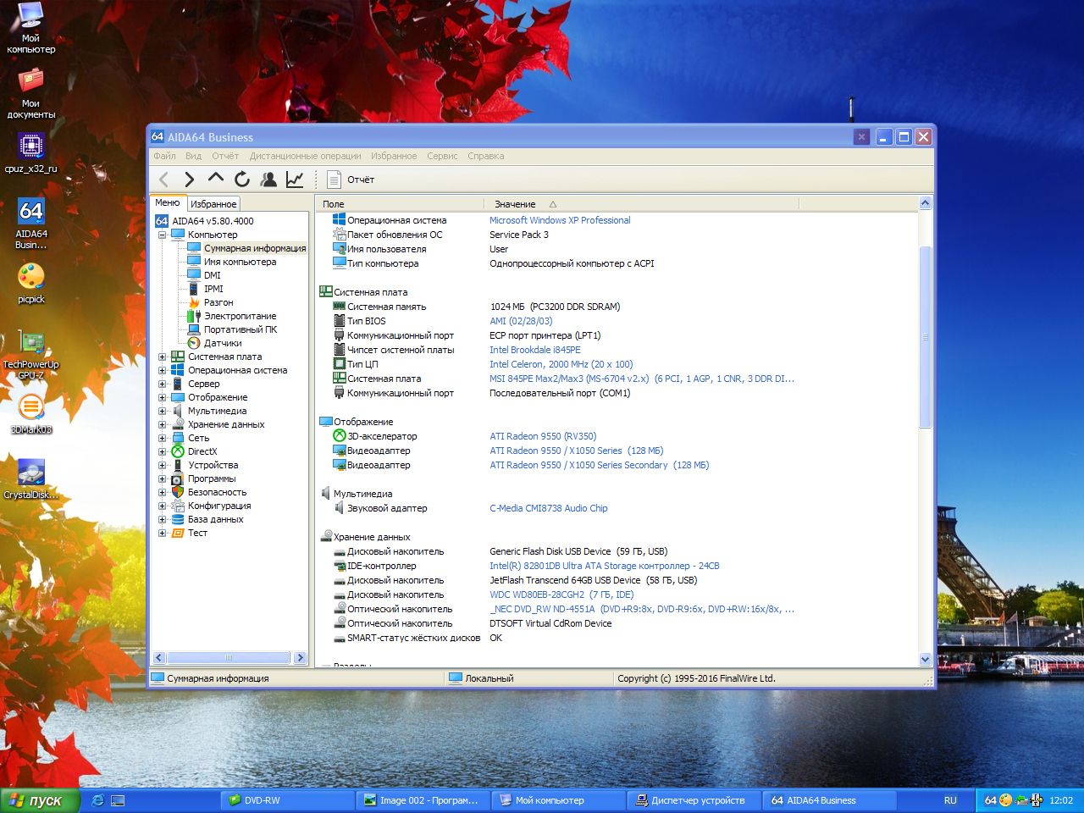
Task: Open Microsoft Windows XP Professional link
Action: tap(560, 220)
